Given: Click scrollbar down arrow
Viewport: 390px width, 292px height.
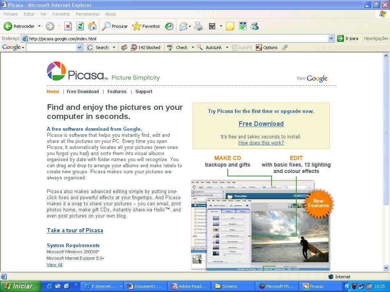Looking at the screenshot, I should 386,268.
